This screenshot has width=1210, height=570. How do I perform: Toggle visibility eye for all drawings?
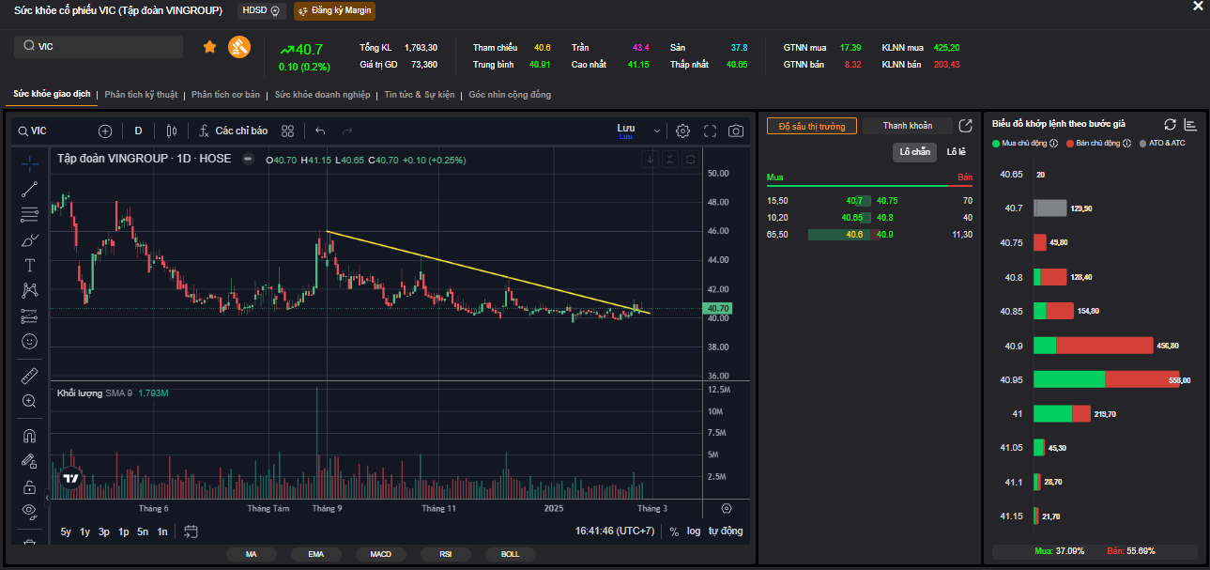29,511
